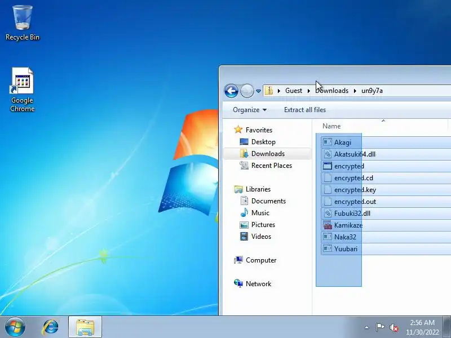Open the Recycle Bin desktop icon
Viewport: 451px width, 338px height.
(23, 23)
